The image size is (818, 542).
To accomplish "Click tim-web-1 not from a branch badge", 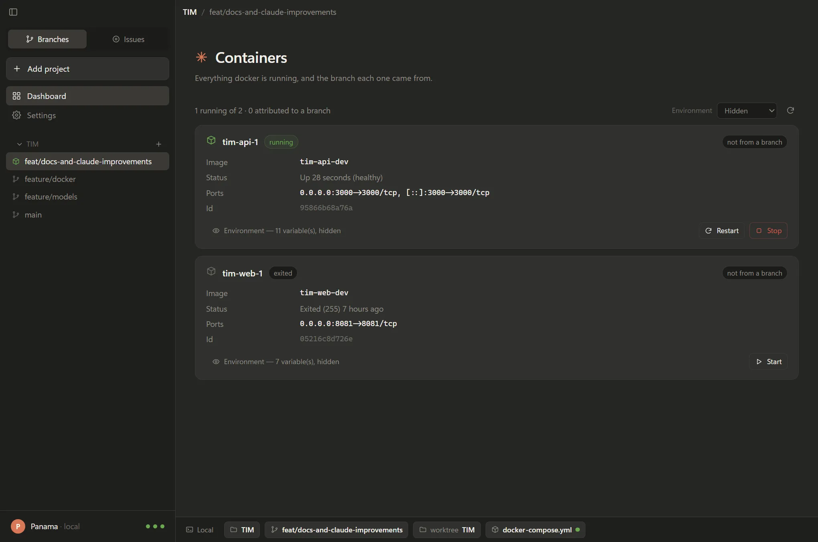I will click(x=755, y=273).
